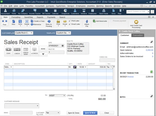156x116 pixels.
Task: Click the open balance 2,200.00 link
Action: 150,50
